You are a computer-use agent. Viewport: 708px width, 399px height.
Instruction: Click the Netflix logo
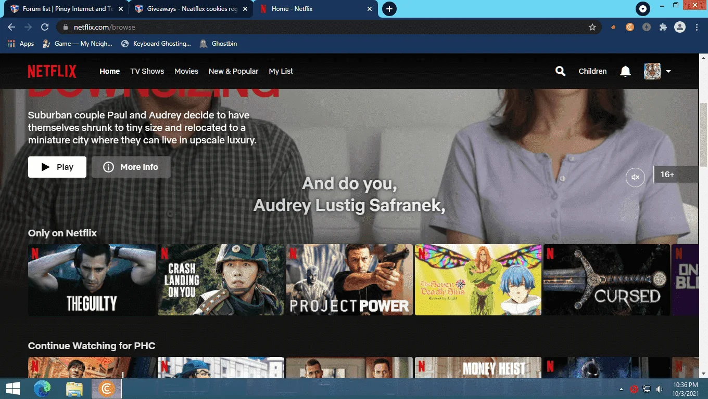[x=52, y=71]
